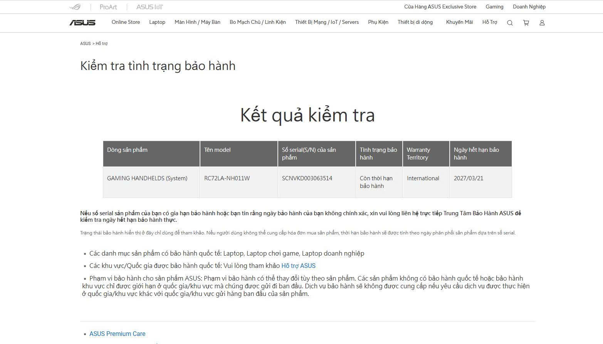Screen dimensions: 603x344
Task: Open Màn Hình / Máy Bàn menu
Action: click(197, 22)
